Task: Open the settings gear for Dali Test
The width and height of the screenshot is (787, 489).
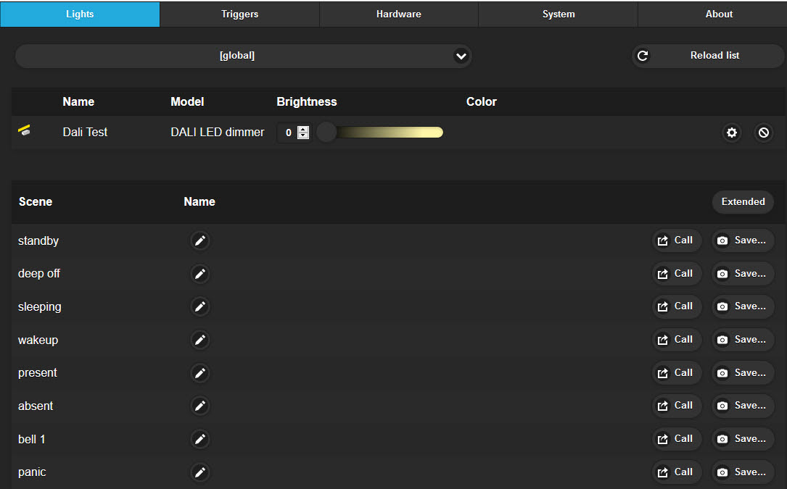Action: (731, 133)
